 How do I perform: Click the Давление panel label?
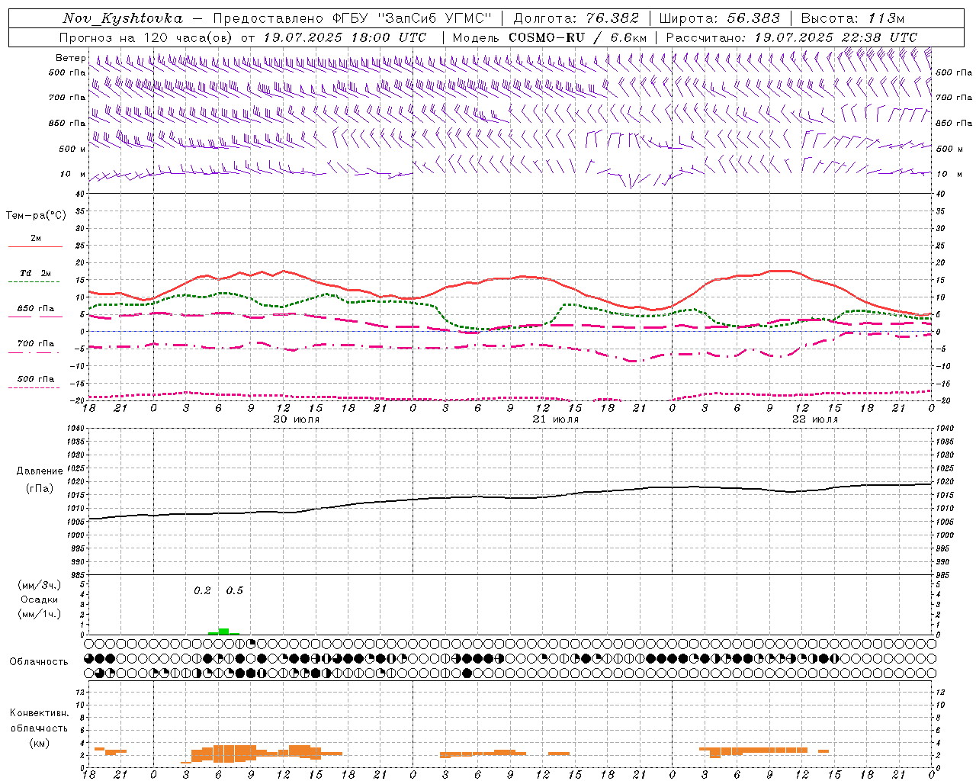[39, 471]
